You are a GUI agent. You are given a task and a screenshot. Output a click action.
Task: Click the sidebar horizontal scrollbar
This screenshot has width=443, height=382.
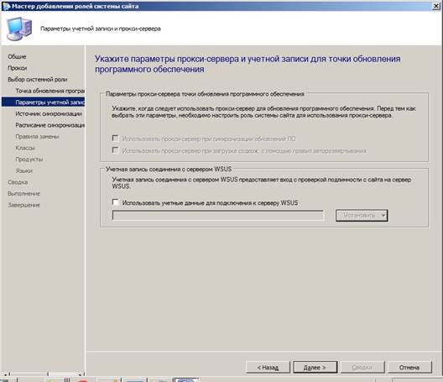(x=43, y=374)
